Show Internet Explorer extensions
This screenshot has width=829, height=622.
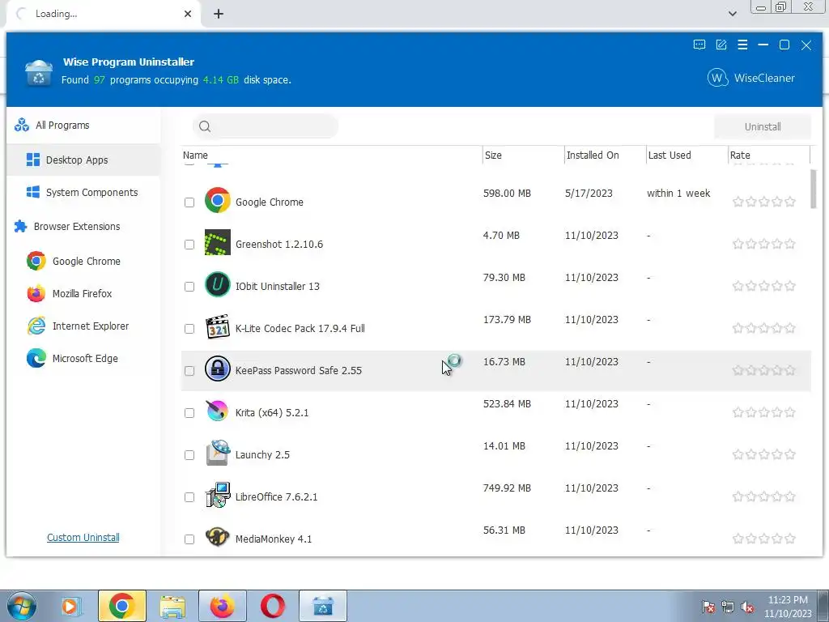coord(83,326)
